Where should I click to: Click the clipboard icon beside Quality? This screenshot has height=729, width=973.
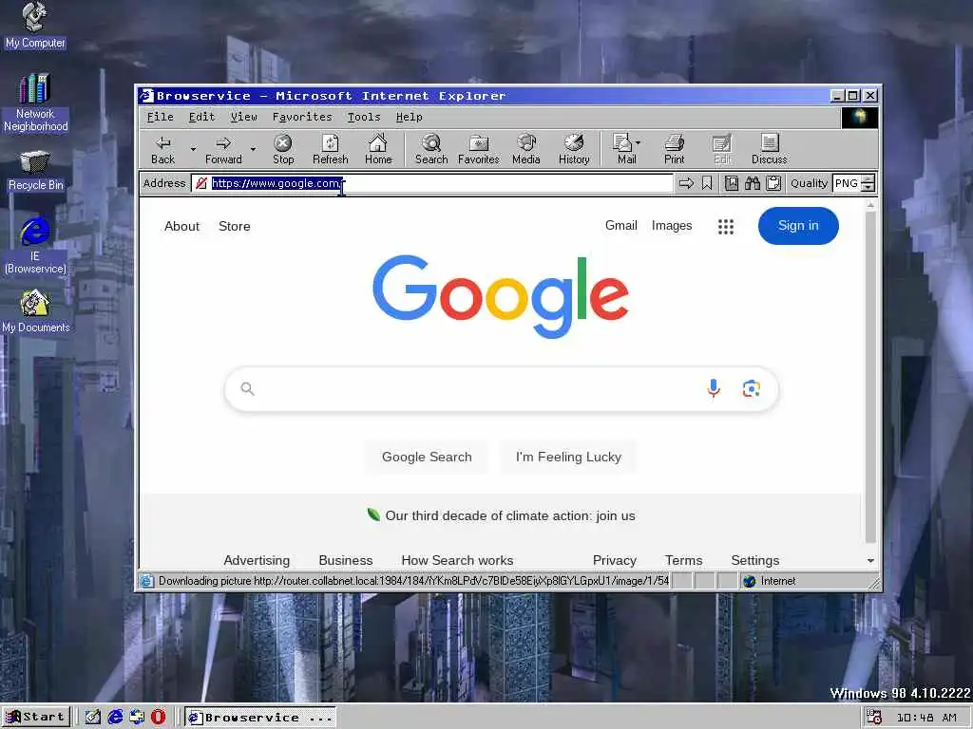click(773, 183)
